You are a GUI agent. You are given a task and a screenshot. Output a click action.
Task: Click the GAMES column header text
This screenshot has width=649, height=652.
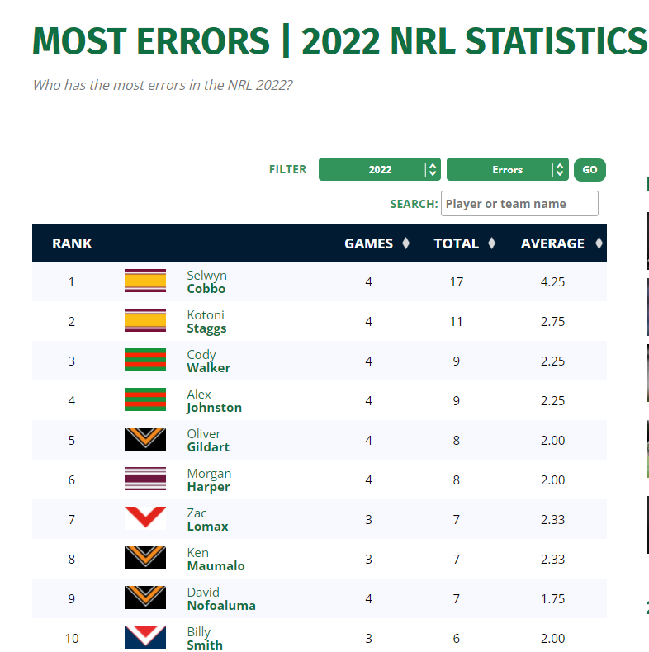(x=368, y=243)
